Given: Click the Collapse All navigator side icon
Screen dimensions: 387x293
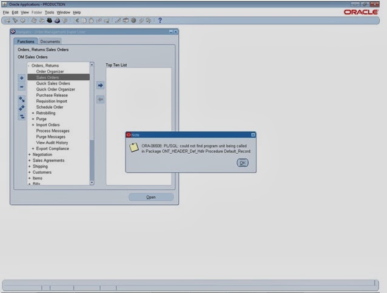Looking at the screenshot, I should [22, 117].
